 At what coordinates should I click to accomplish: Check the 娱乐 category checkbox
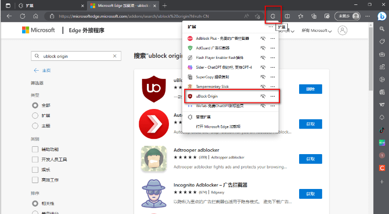[x=35, y=170]
